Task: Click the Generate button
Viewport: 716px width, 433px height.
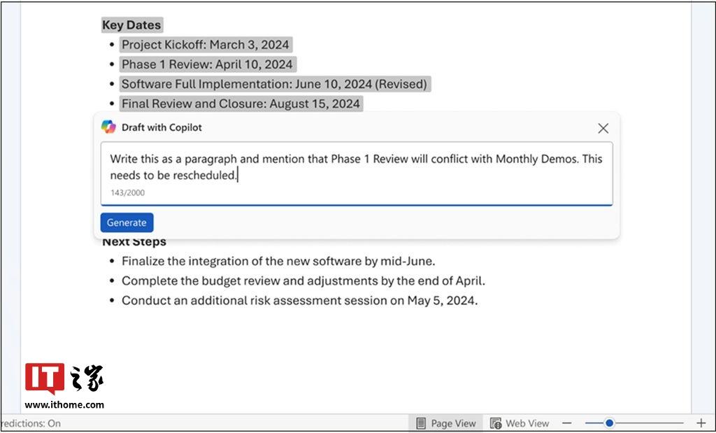Action: 127,222
